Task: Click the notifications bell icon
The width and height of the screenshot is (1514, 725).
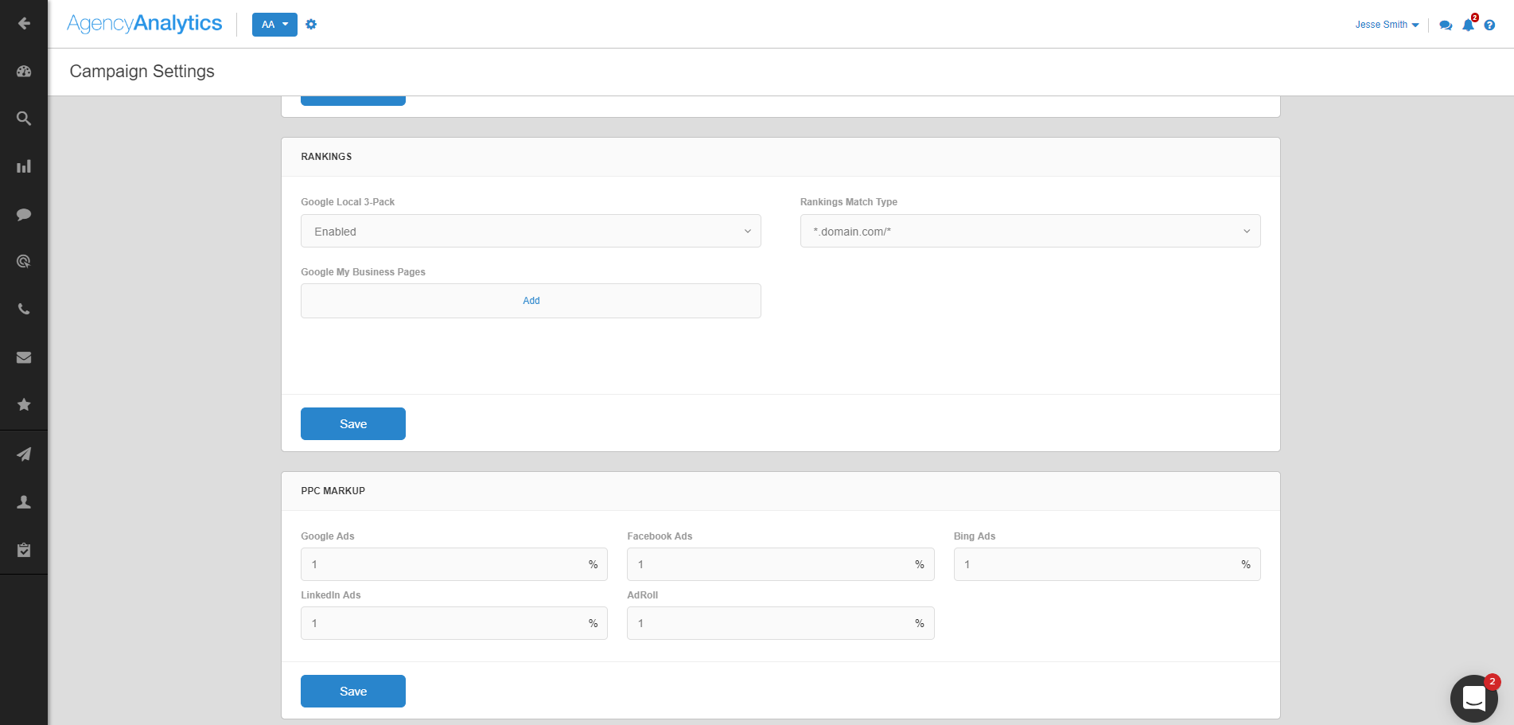Action: pyautogui.click(x=1468, y=25)
